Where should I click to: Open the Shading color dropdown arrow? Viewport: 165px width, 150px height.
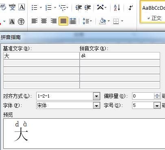pos(109,21)
